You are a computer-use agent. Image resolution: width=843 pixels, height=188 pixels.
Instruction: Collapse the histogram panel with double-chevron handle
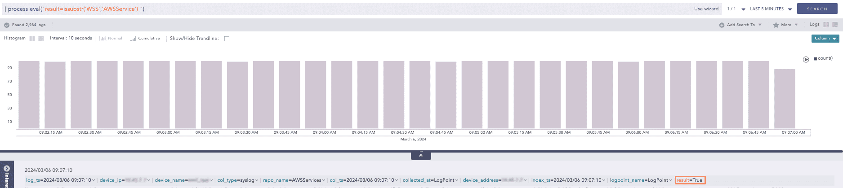tap(421, 156)
